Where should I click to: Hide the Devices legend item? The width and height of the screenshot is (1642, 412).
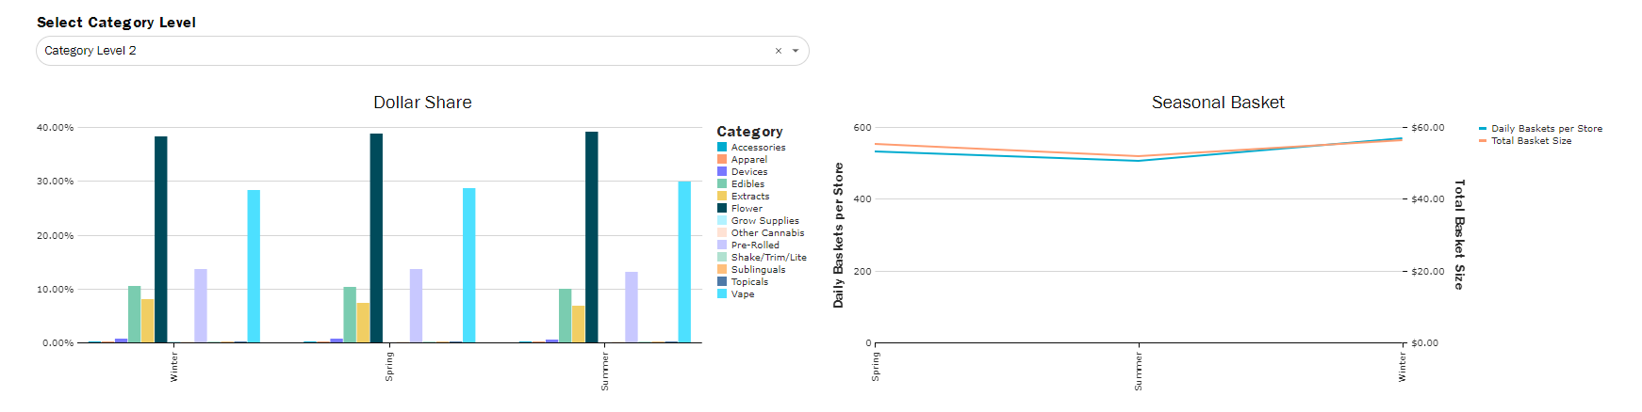(748, 172)
